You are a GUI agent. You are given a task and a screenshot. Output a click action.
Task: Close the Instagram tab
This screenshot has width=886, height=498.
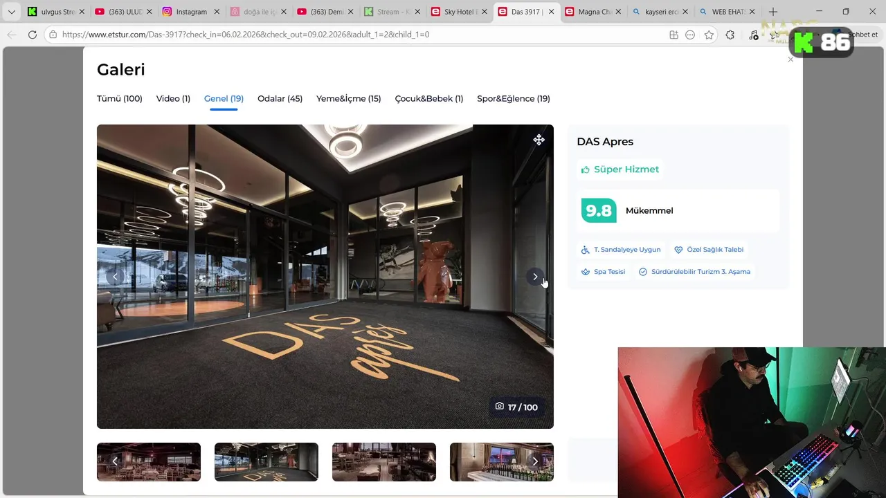(217, 12)
